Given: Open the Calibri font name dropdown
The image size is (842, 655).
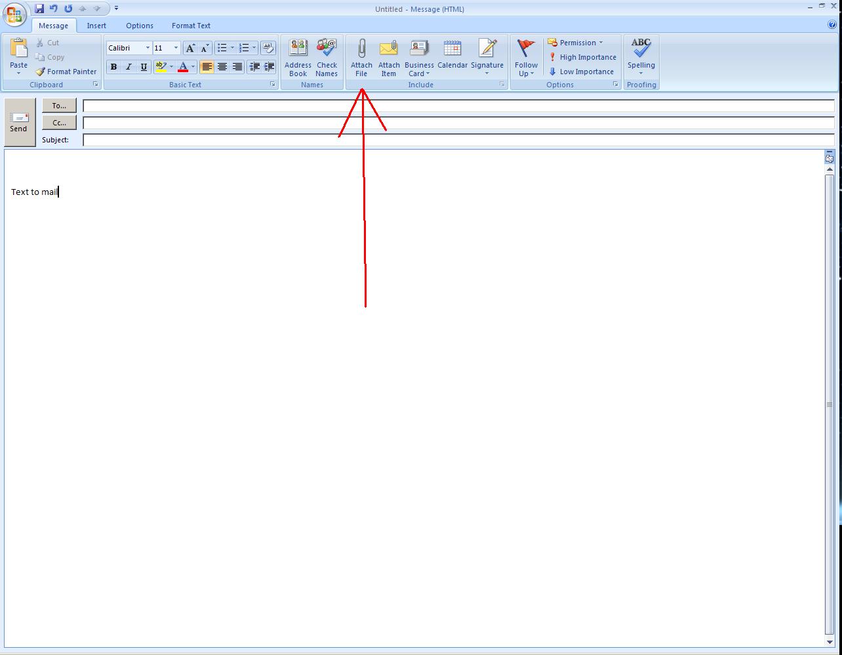Looking at the screenshot, I should [x=148, y=48].
